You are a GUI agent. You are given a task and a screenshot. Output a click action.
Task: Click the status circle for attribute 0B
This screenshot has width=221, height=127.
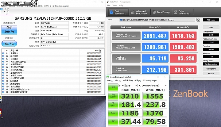3,81
